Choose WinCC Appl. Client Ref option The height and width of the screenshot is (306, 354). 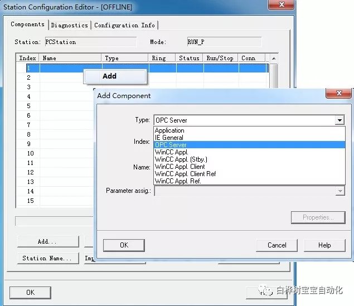pos(185,174)
